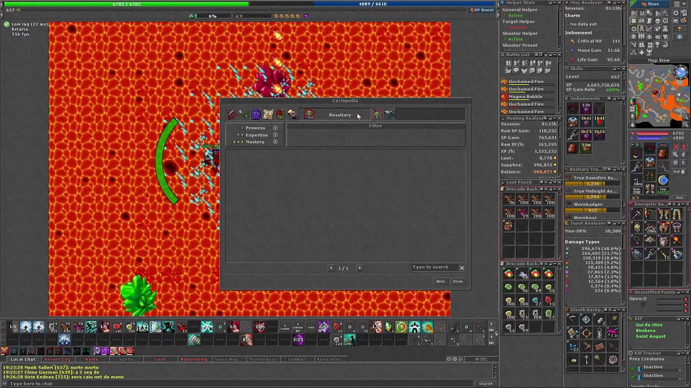This screenshot has width=691, height=388.
Task: Select Bimbera in VIP list
Action: tap(645, 330)
